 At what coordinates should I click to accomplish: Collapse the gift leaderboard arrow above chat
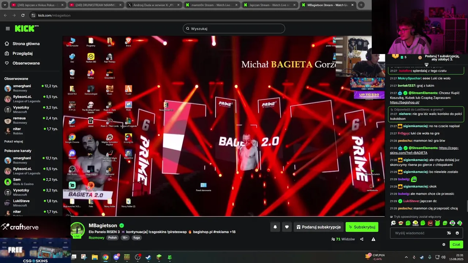tap(426, 65)
